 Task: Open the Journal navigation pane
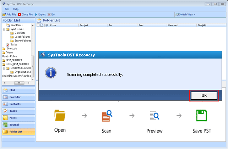point(18,125)
